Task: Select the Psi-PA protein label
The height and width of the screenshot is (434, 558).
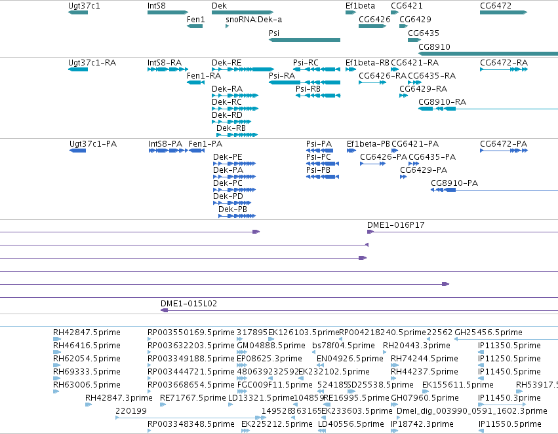Action: (x=319, y=144)
